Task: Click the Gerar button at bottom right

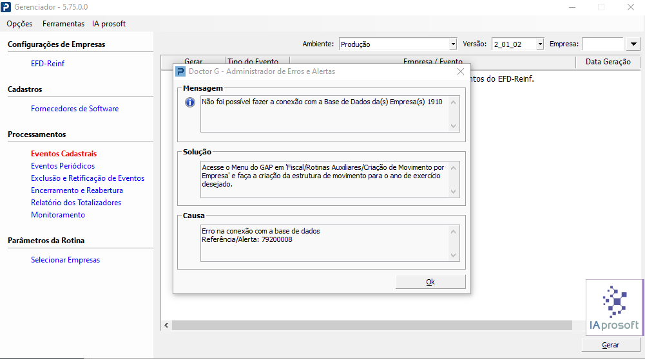Action: tap(610, 345)
